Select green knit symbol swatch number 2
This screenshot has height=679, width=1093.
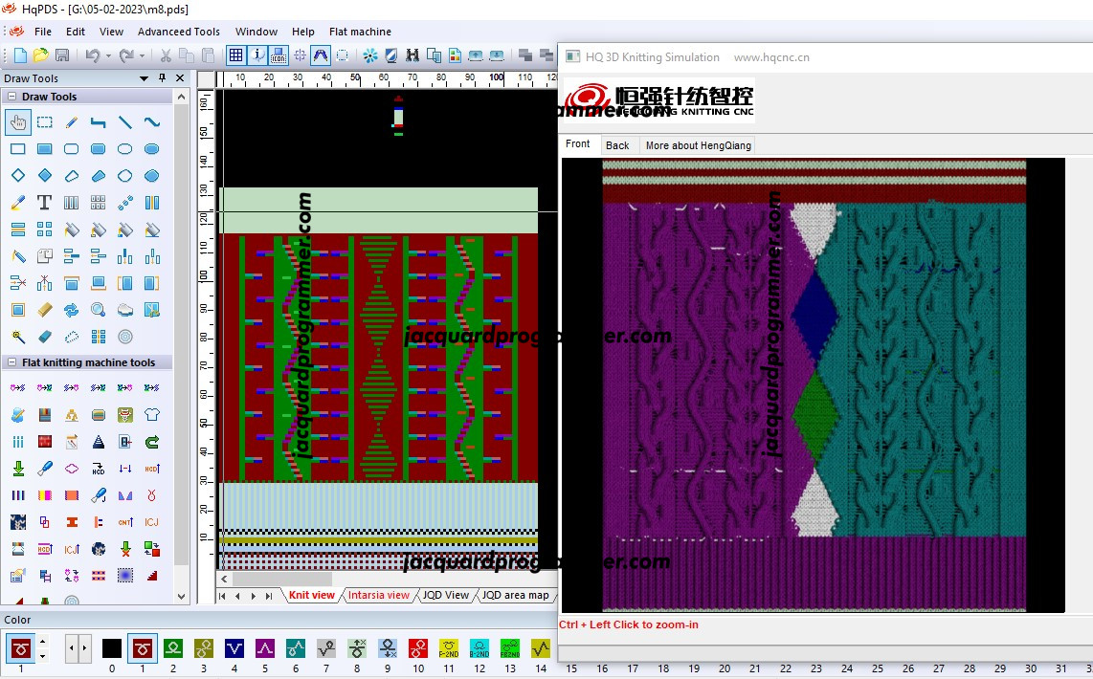pyautogui.click(x=173, y=648)
